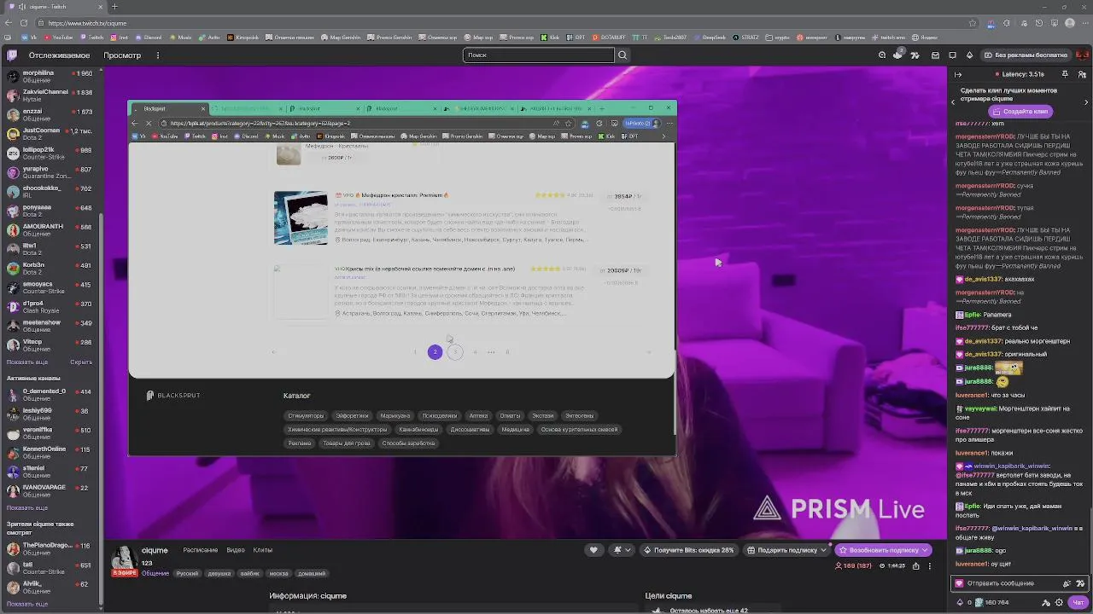Screen dimensions: 1093x614
Task: Open the Общение category link under ciqume
Action: (155, 573)
